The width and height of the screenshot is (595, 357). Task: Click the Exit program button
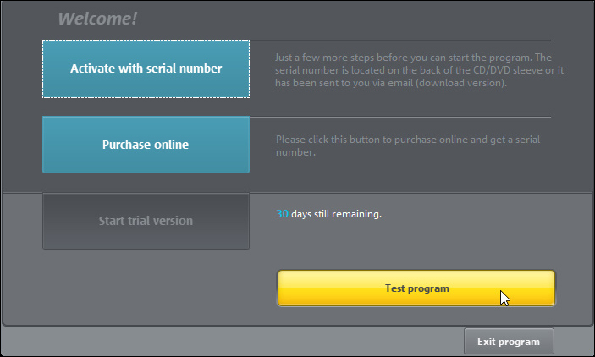[x=509, y=342]
